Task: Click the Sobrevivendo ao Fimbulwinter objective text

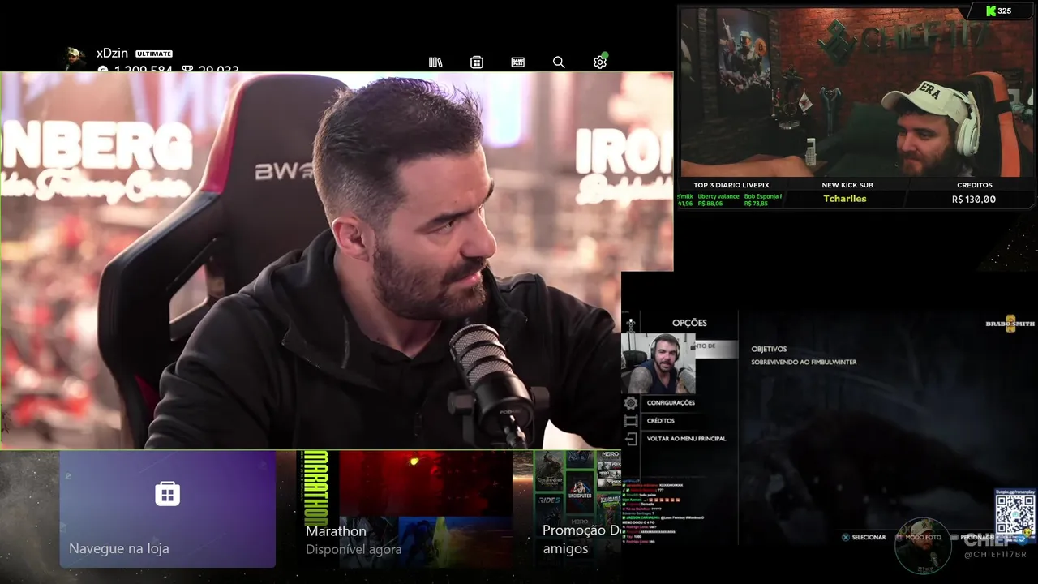Action: pyautogui.click(x=804, y=362)
